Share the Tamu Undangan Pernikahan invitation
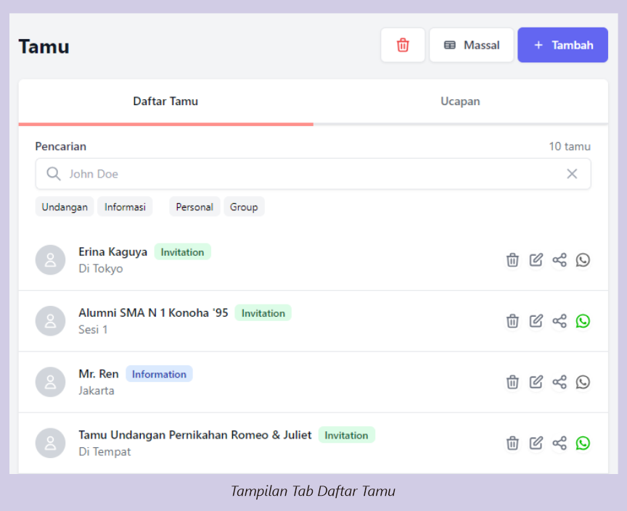The width and height of the screenshot is (627, 511). [559, 443]
